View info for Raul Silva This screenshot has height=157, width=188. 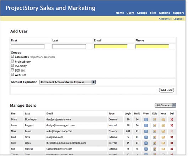pos(146,137)
